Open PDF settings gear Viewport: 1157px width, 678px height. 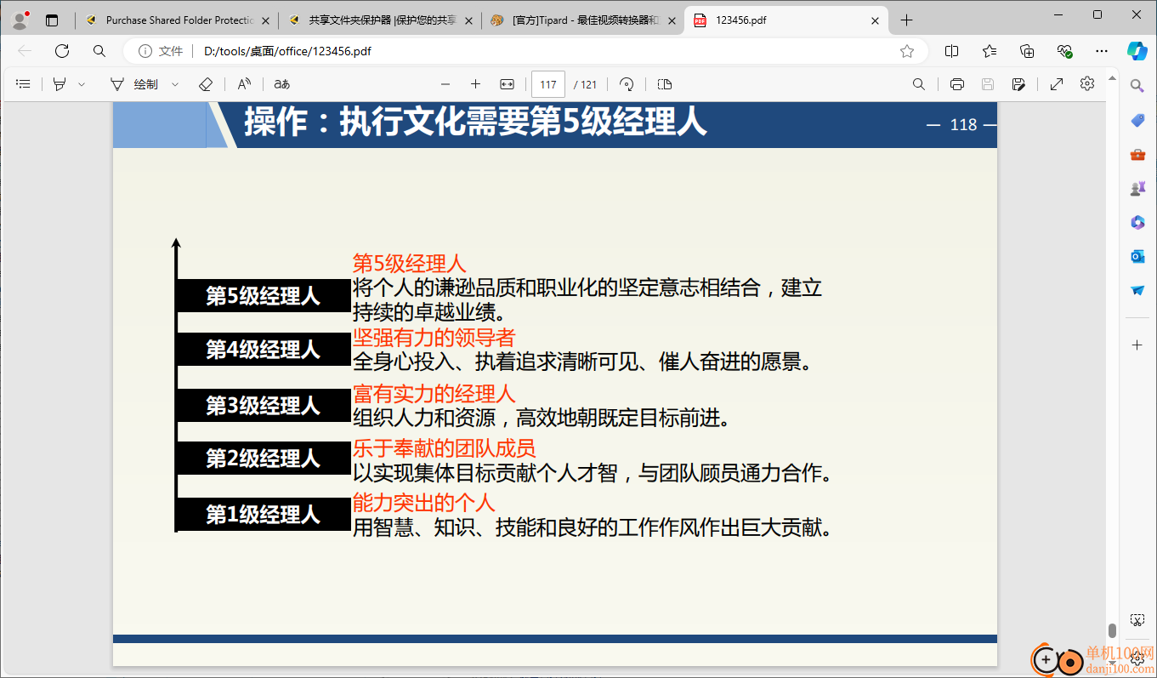tap(1087, 84)
